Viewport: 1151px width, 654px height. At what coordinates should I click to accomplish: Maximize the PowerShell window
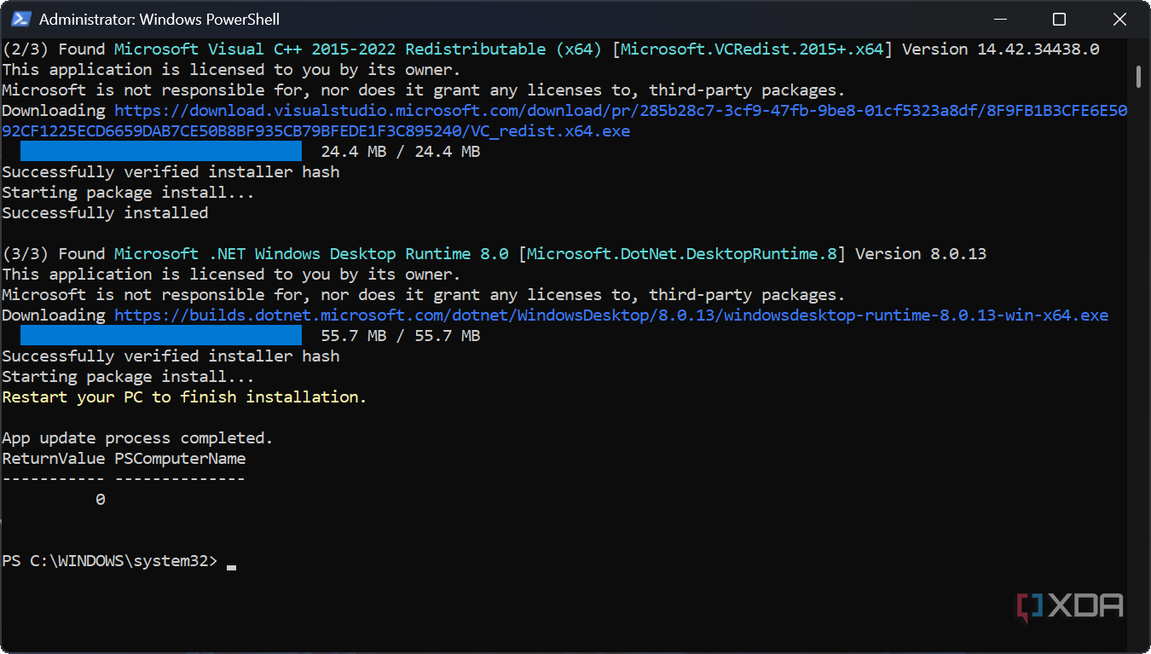[1059, 19]
